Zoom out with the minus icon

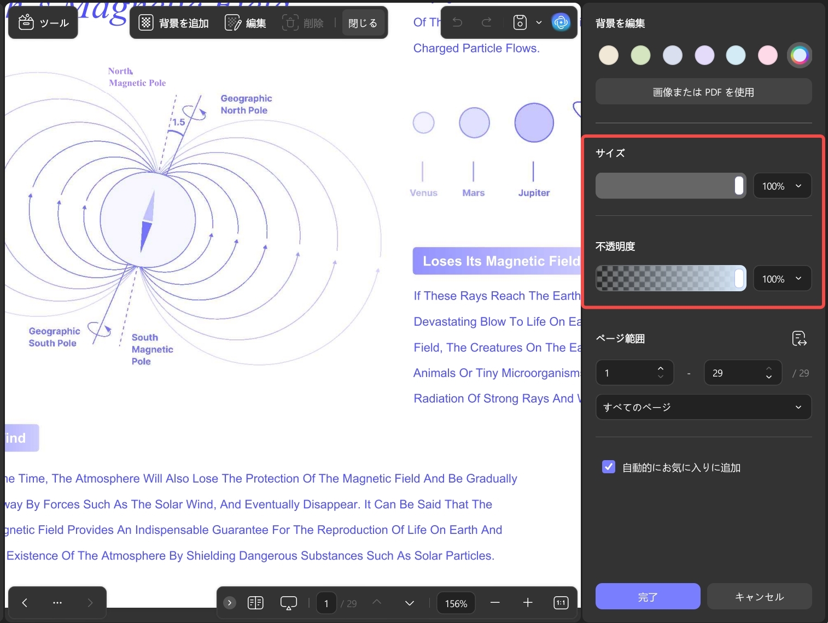(x=495, y=603)
